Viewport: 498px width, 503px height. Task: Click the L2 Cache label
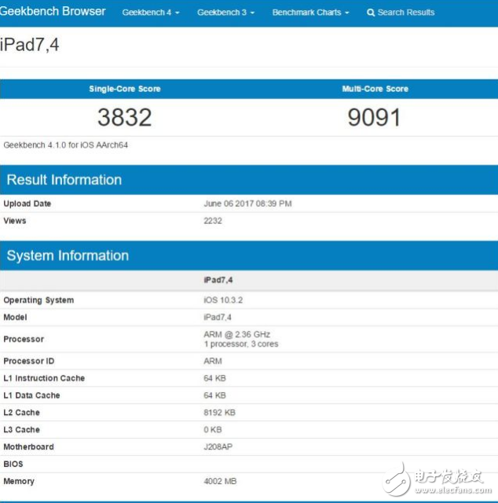point(21,413)
